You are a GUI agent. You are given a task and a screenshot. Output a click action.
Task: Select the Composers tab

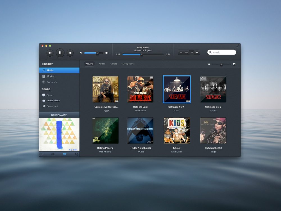pos(128,64)
